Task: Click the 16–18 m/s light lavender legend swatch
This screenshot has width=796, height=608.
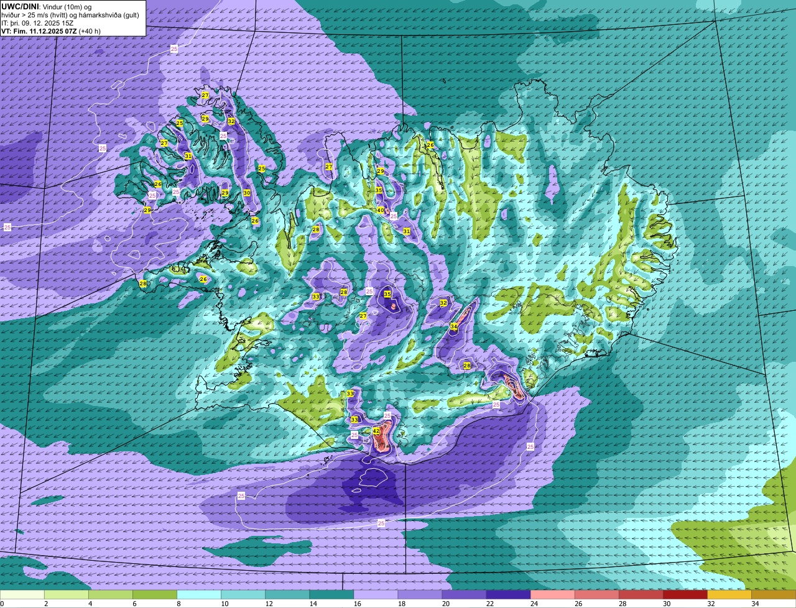Action: [x=376, y=595]
